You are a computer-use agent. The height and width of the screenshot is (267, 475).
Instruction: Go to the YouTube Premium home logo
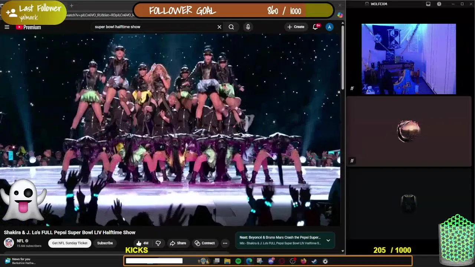point(28,27)
